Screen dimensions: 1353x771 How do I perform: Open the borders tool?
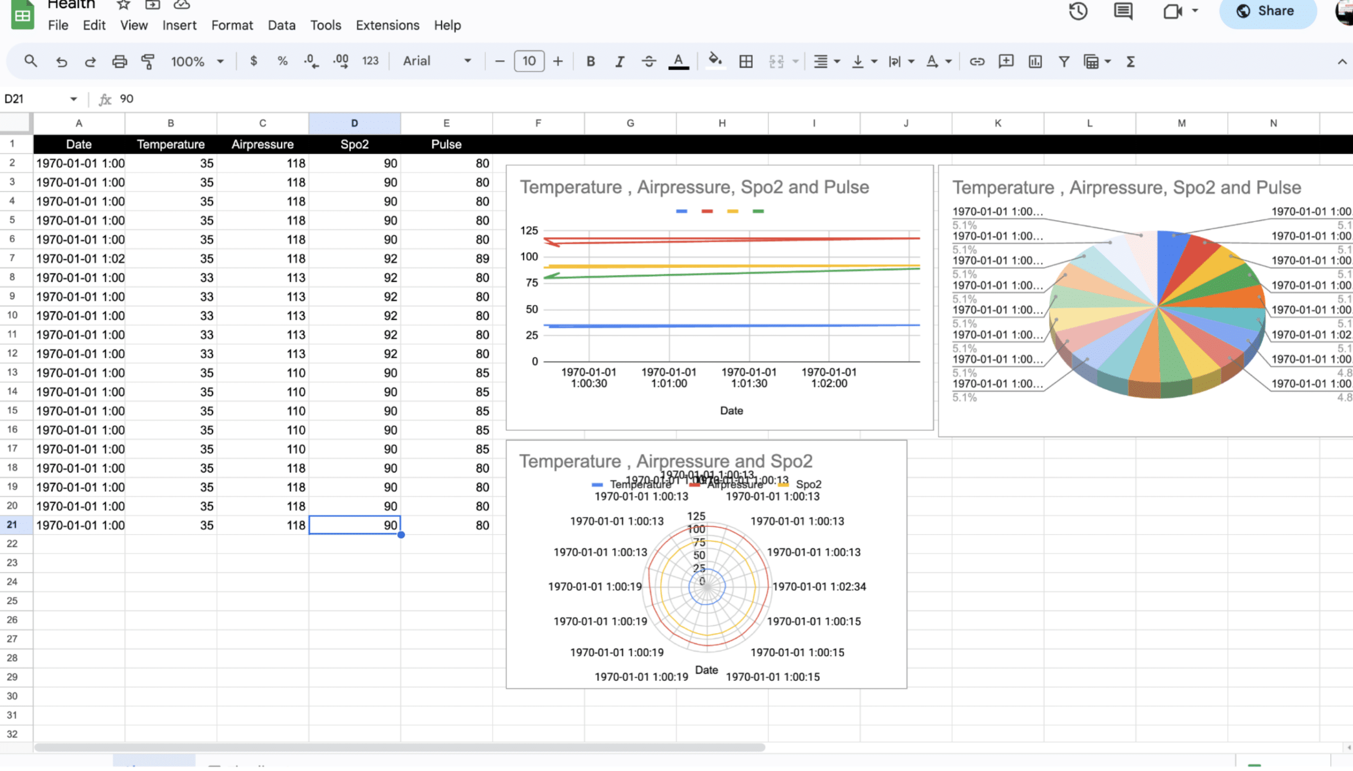tap(746, 61)
